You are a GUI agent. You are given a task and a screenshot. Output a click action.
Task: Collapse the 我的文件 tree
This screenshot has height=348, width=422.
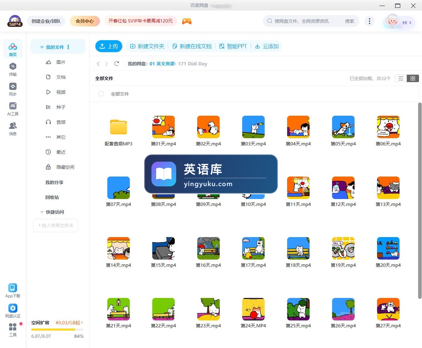coord(42,47)
